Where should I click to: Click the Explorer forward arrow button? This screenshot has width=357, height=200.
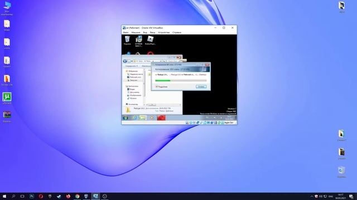pos(129,61)
